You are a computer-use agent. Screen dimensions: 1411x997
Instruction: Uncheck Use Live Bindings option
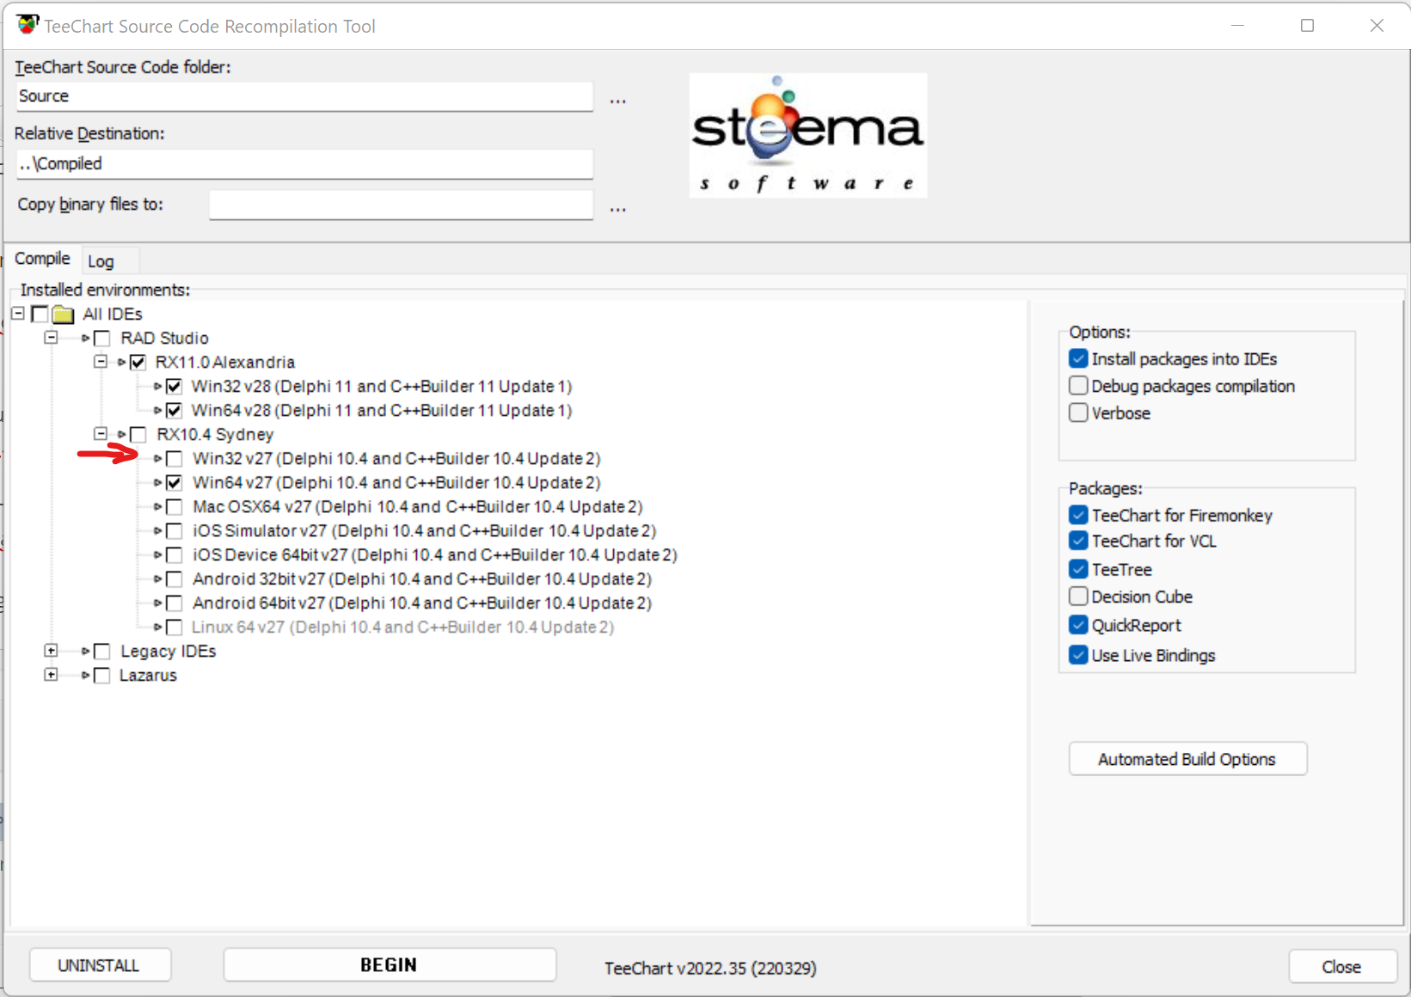pyautogui.click(x=1078, y=654)
